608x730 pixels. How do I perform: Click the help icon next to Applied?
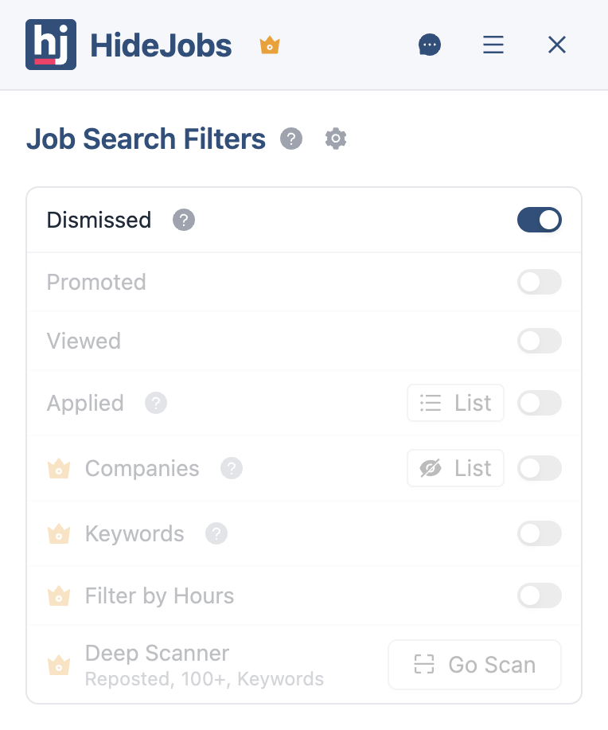pos(156,403)
